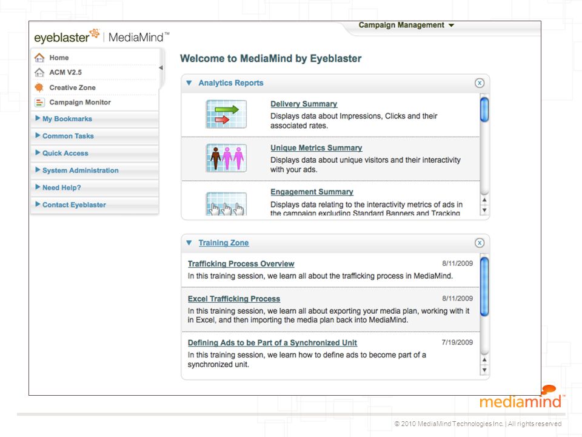Expand System Administration section
The width and height of the screenshot is (582, 437).
95,170
